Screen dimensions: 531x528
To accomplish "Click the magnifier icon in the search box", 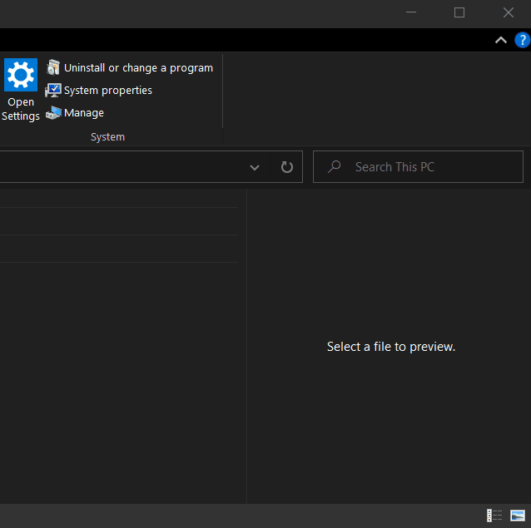I will tap(335, 167).
